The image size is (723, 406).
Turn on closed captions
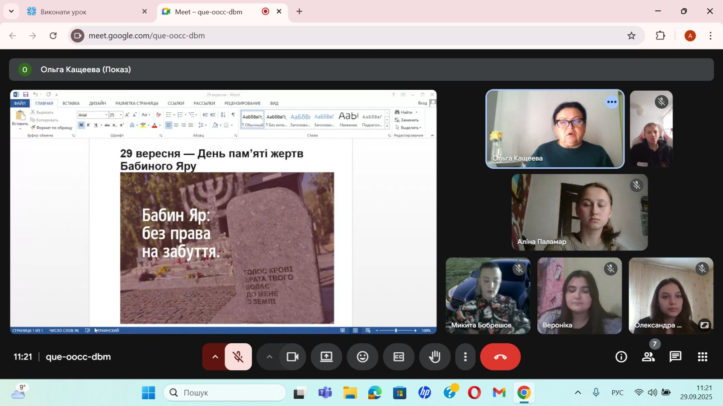point(399,357)
